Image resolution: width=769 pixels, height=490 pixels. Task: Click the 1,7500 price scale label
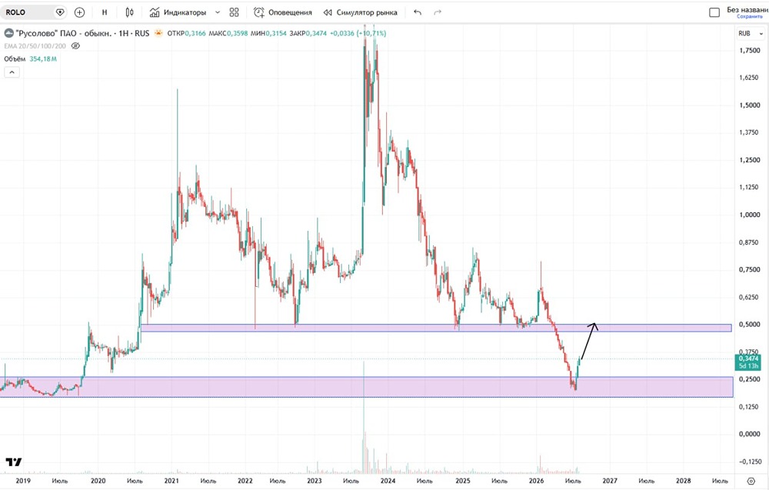749,51
